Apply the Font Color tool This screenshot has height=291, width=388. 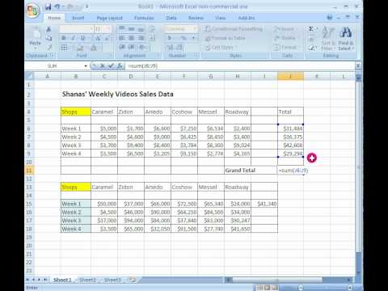point(93,48)
